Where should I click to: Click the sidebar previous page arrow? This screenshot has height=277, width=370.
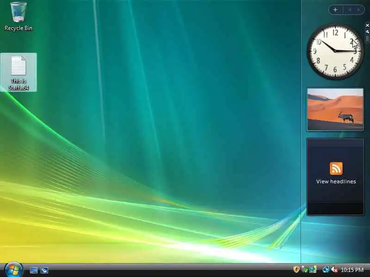point(350,10)
